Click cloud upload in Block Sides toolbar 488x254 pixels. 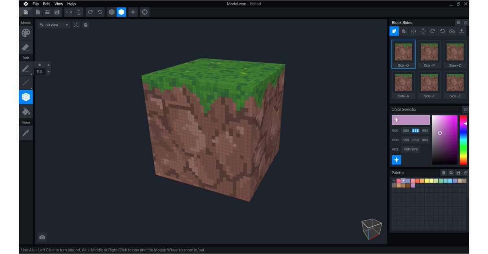[452, 31]
